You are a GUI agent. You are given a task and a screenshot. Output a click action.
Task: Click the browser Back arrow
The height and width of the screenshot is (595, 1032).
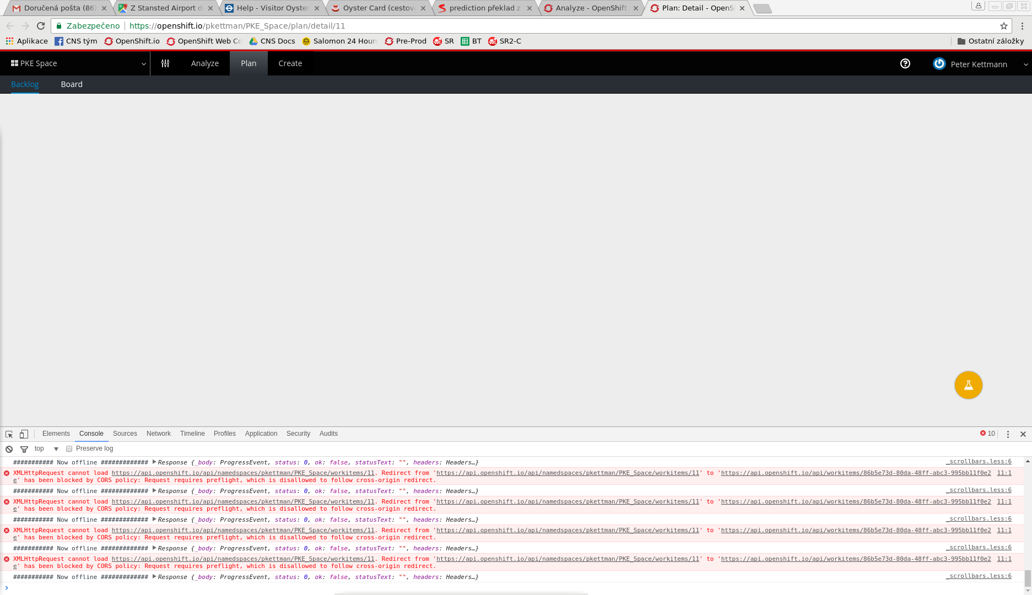[x=10, y=26]
